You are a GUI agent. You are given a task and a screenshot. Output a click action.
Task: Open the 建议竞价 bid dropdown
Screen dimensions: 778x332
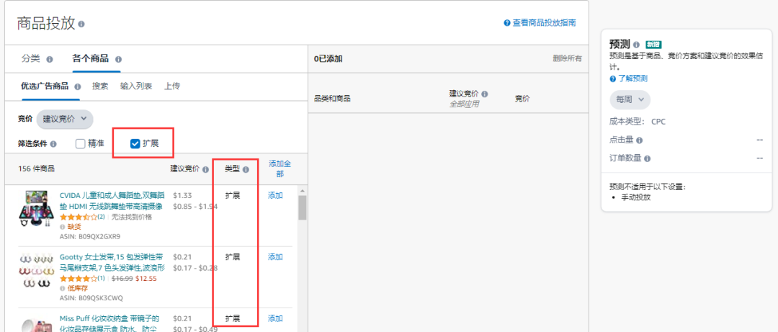[x=65, y=118]
